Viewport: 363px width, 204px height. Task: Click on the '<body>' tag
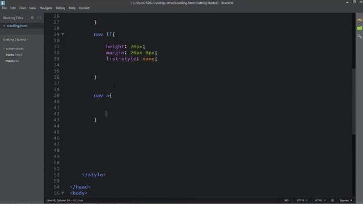tap(78, 193)
